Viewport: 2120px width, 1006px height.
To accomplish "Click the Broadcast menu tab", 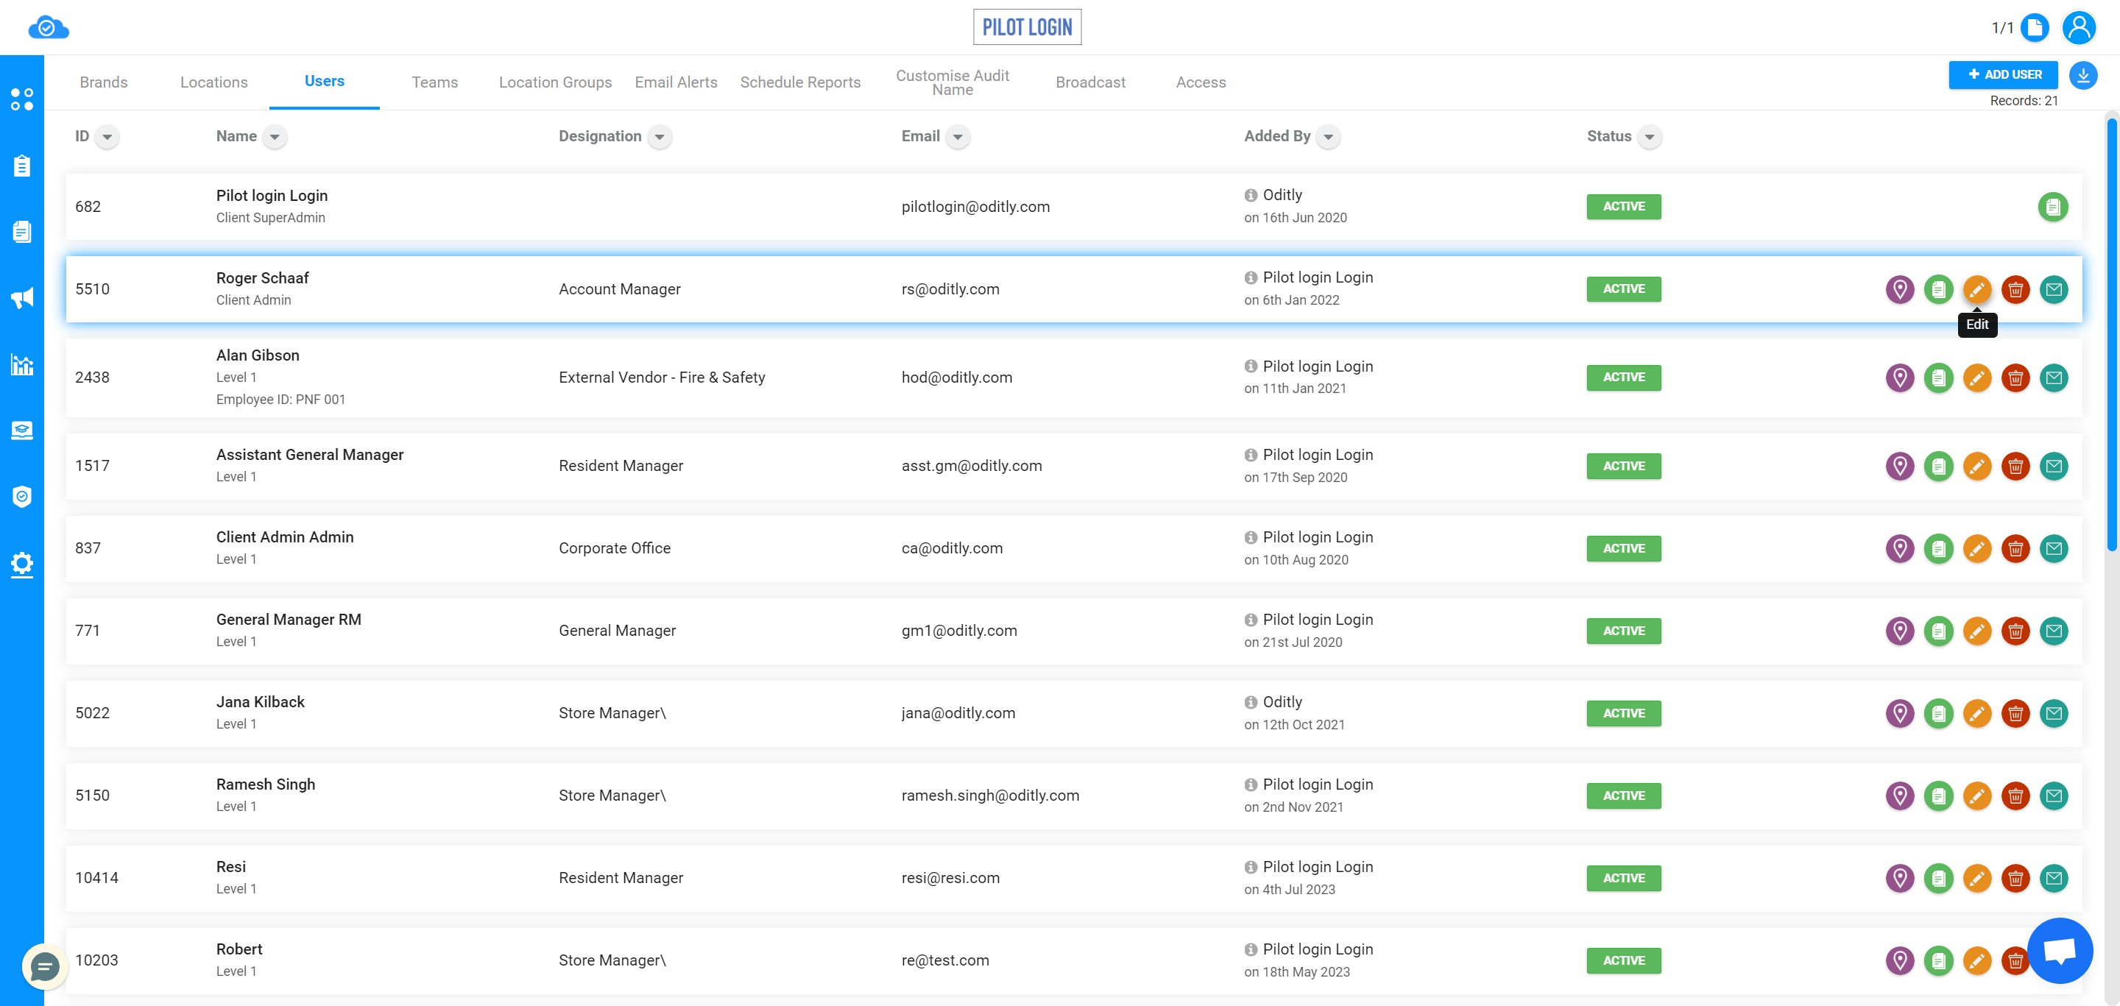I will point(1091,81).
